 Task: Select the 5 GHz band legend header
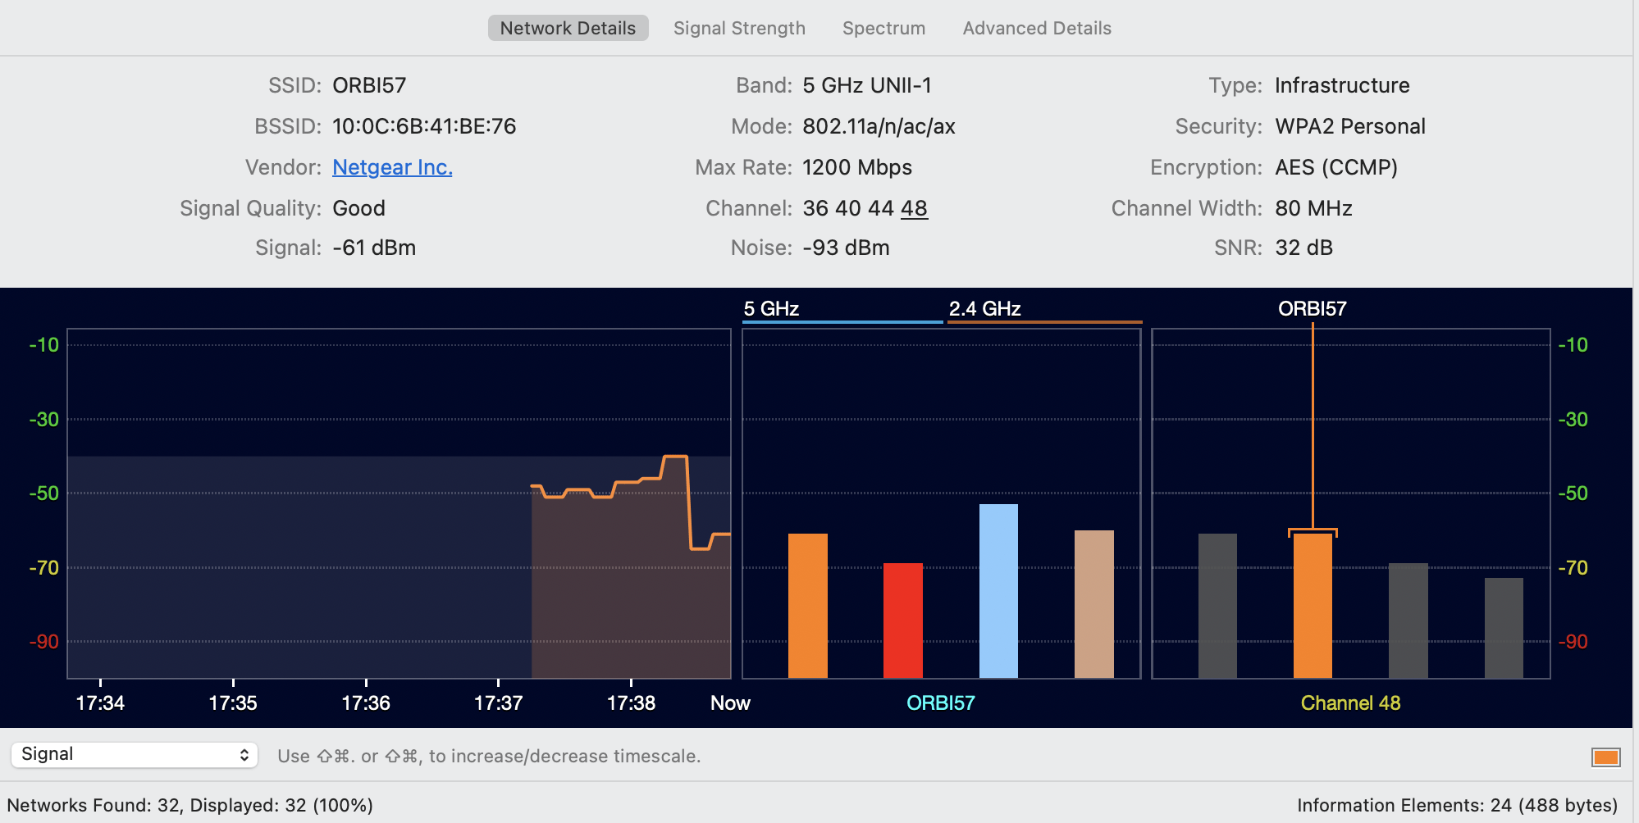tap(770, 308)
